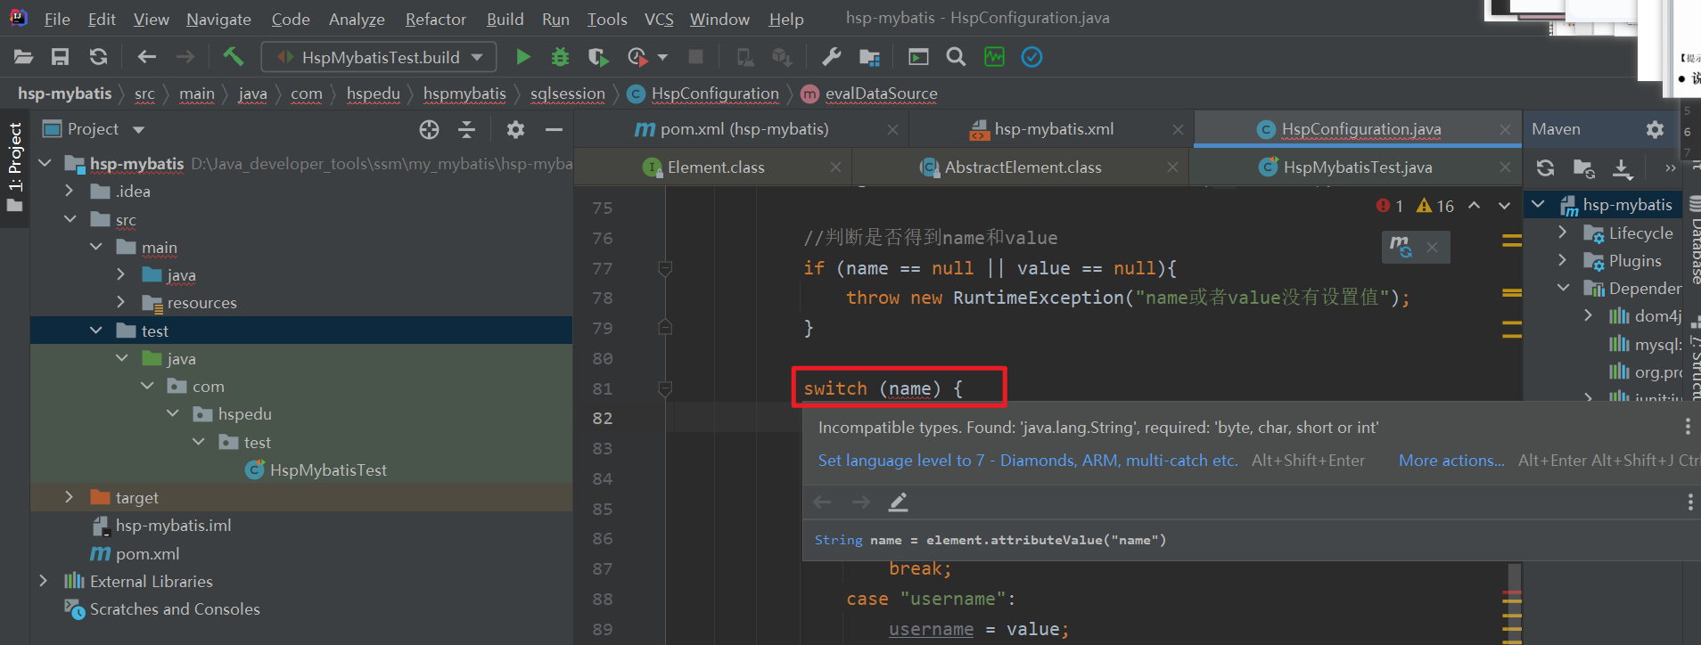The image size is (1701, 645).
Task: Click the edit pencil icon in the popup
Action: pyautogui.click(x=898, y=502)
